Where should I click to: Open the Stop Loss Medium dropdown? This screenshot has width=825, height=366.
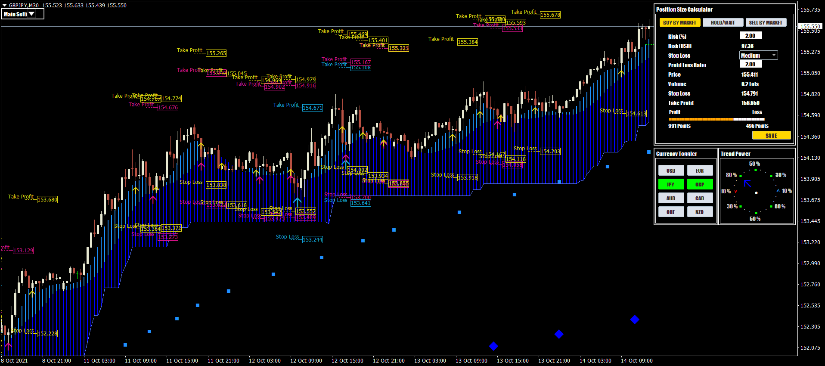tap(759, 55)
